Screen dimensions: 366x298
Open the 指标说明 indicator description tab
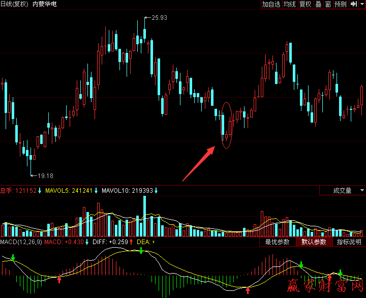[349, 242]
